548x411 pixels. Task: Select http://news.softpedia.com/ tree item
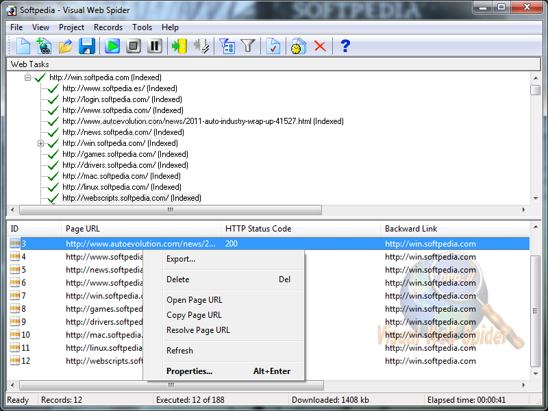click(x=123, y=132)
